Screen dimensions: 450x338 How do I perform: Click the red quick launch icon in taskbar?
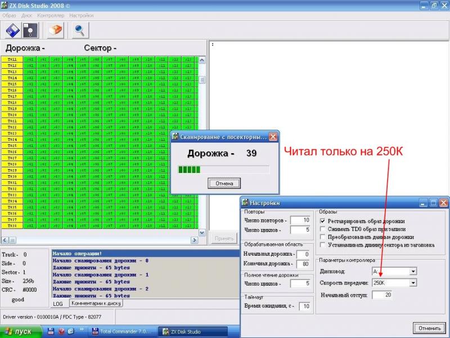[x=60, y=331]
